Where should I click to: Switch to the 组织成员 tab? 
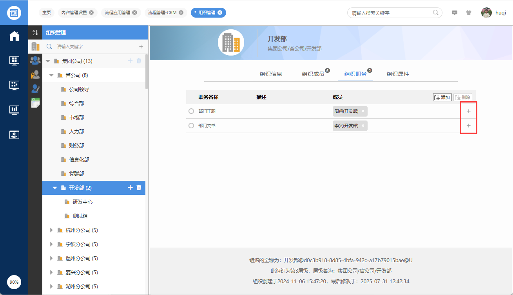(x=313, y=74)
